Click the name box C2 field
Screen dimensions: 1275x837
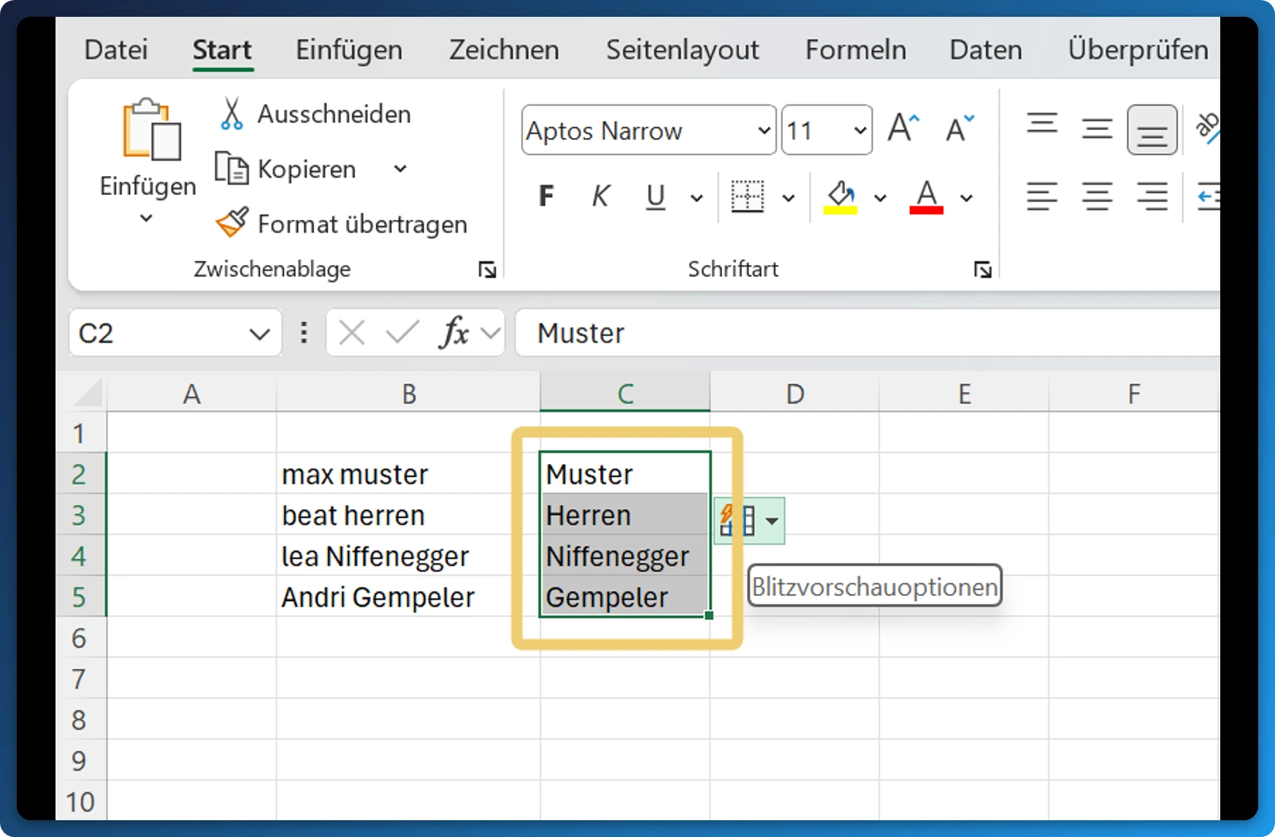tap(175, 333)
